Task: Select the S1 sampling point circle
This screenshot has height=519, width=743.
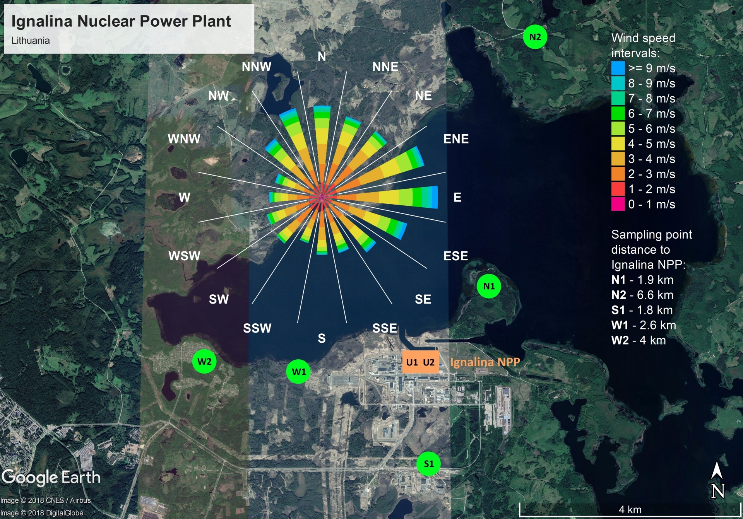Action: [x=428, y=464]
